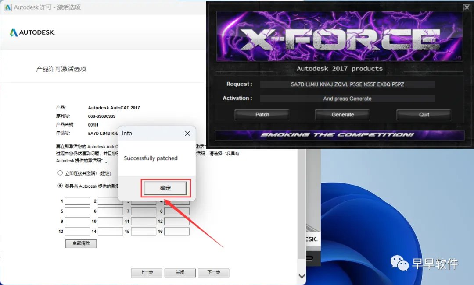Screen dimensions: 474x285
Task: Close the Info dialog with X
Action: (187, 133)
